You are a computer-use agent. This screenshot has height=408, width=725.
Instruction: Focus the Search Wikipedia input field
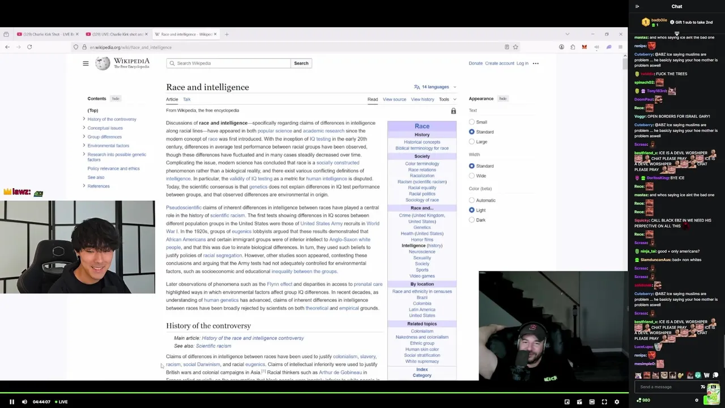[228, 63]
